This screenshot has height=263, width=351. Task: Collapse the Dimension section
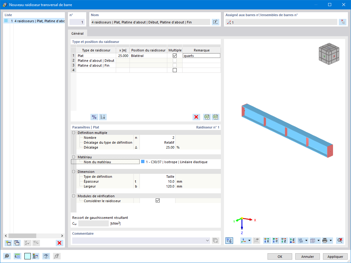(74, 172)
